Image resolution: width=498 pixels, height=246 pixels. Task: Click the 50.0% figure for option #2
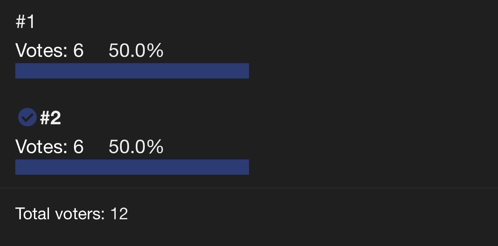[x=136, y=147]
